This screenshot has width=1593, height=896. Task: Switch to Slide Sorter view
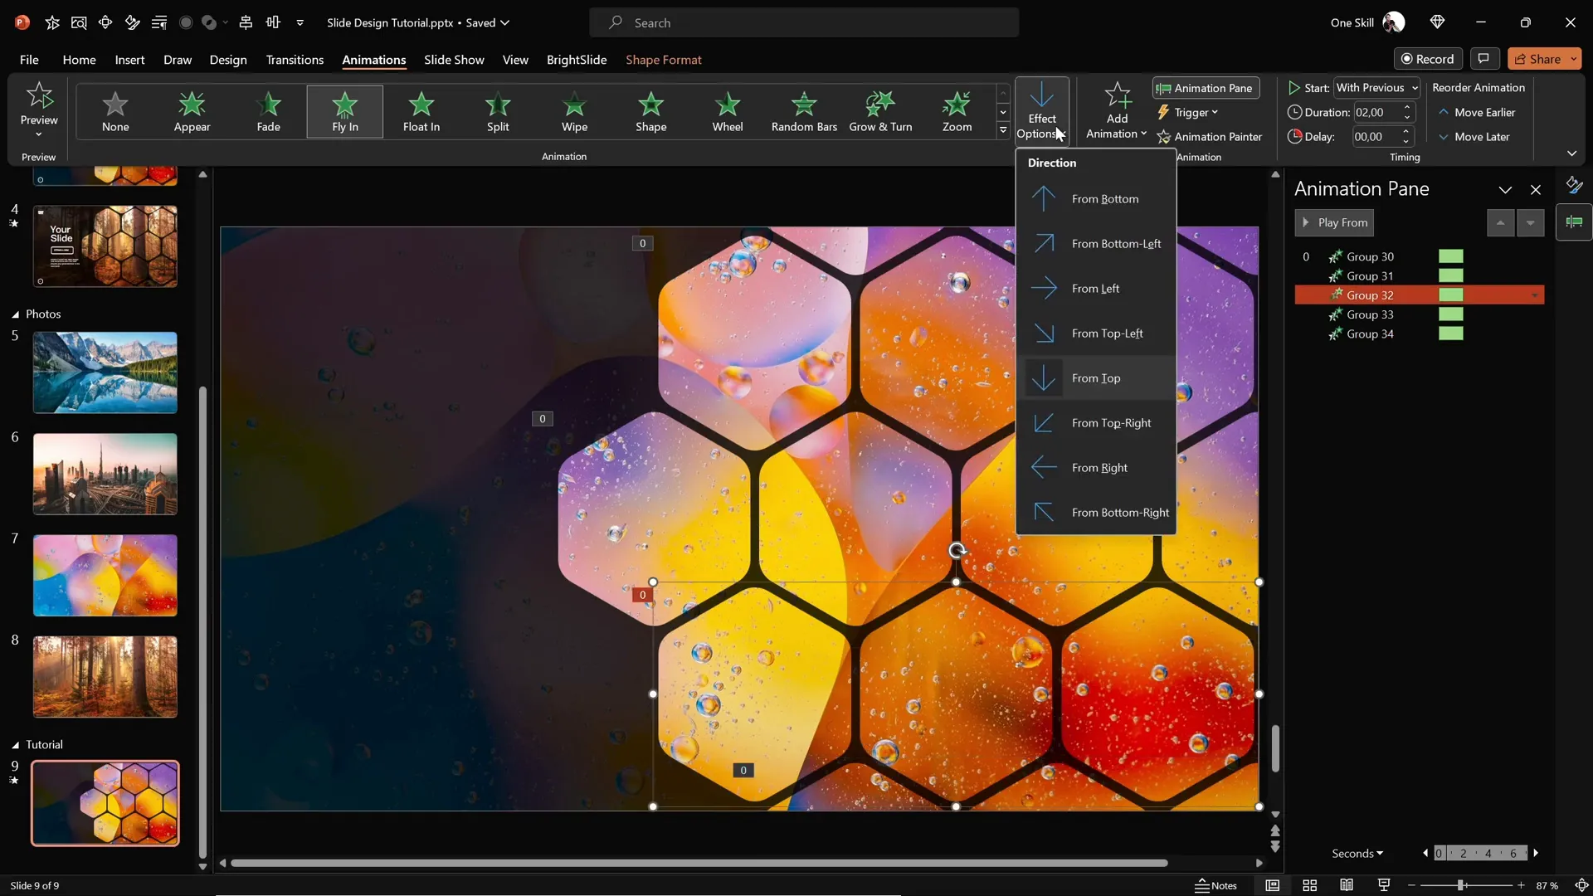(1309, 885)
